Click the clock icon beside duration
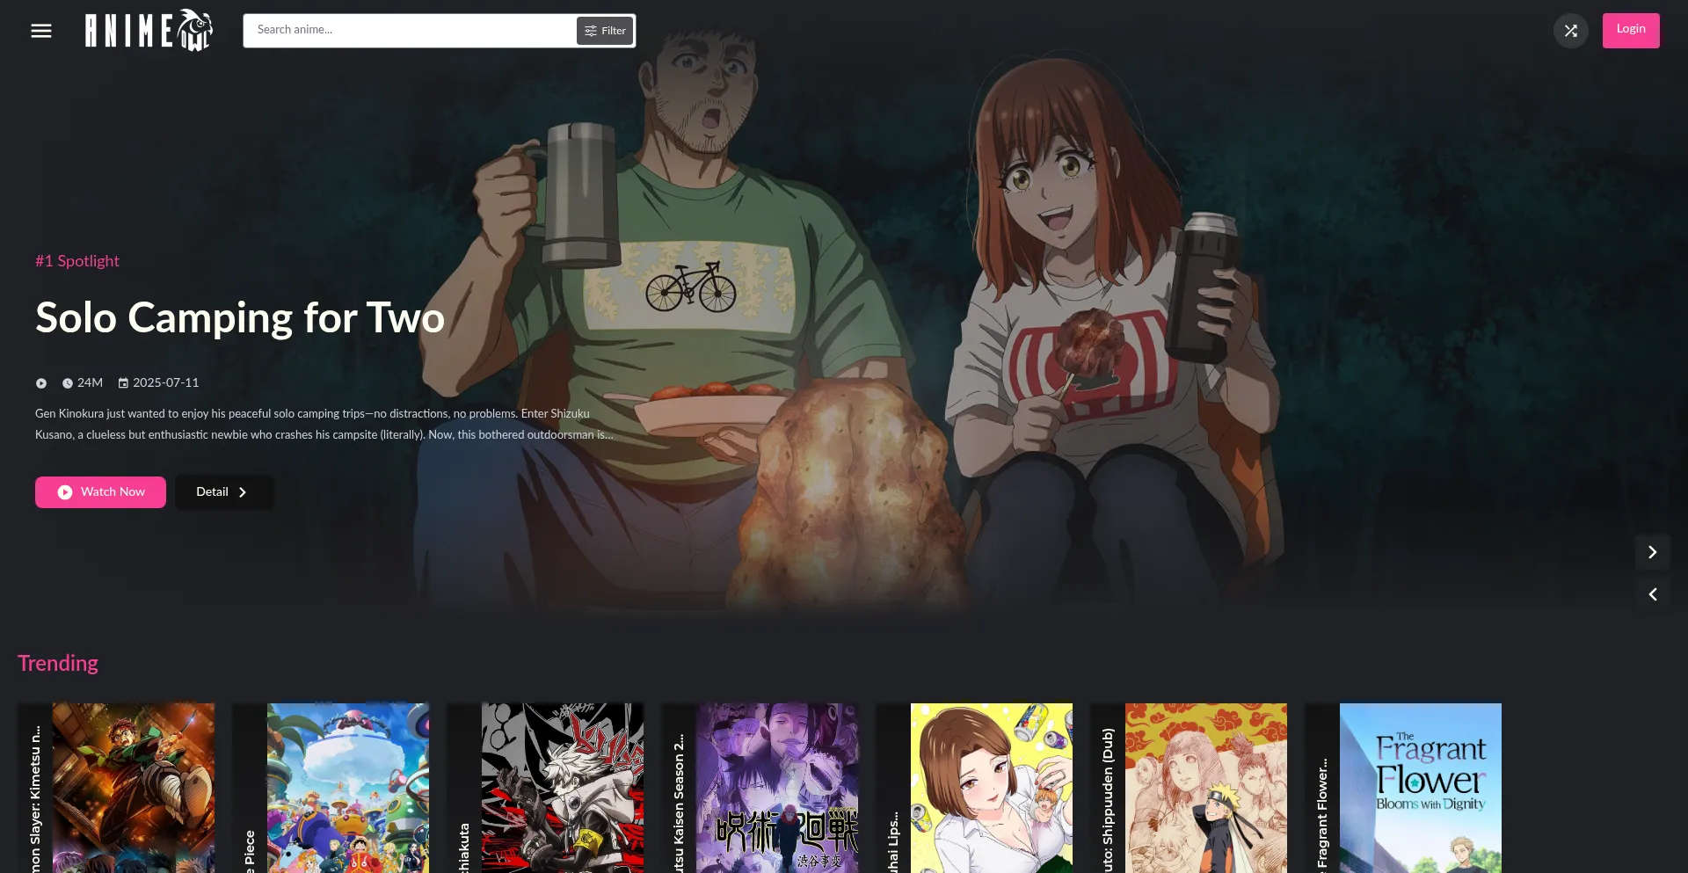Screen dimensions: 1688x873 68,383
